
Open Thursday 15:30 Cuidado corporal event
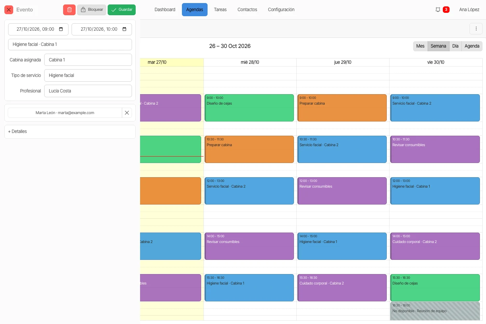coord(342,288)
